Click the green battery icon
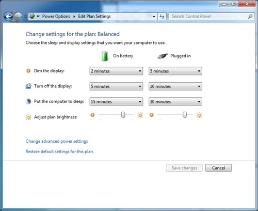 104,56
